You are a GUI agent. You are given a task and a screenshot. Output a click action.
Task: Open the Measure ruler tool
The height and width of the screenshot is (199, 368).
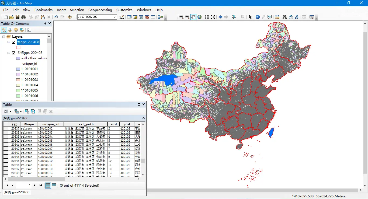277,17
